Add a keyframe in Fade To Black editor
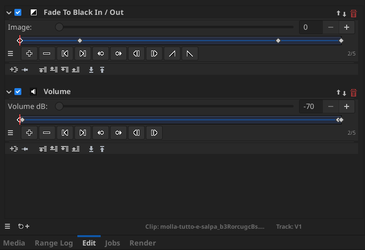Image resolution: width=365 pixels, height=250 pixels. click(29, 53)
